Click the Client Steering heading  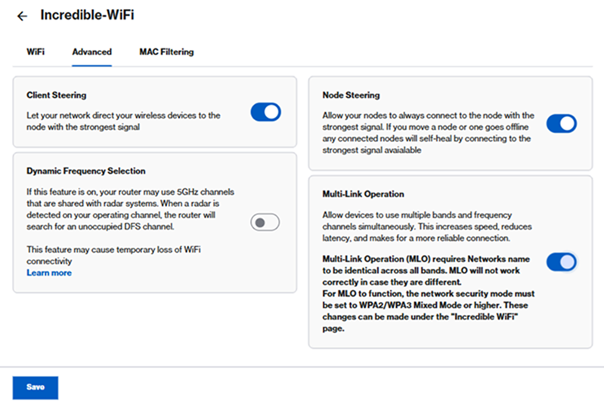click(x=57, y=95)
